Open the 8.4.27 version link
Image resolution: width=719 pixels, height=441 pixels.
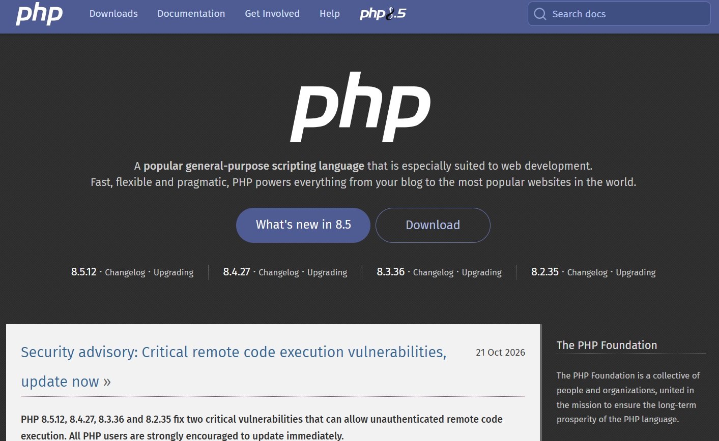click(237, 272)
